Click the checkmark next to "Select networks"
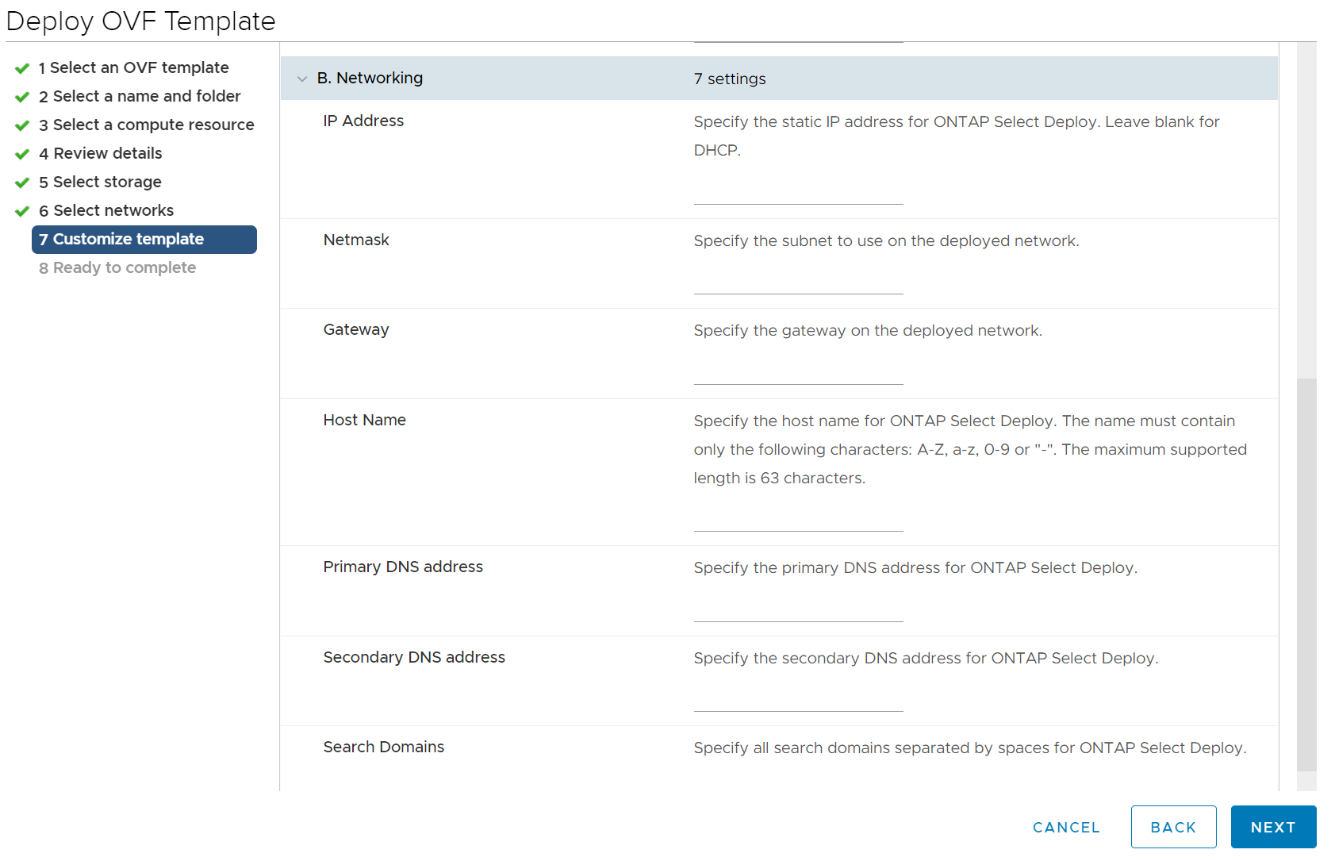Screen dimensions: 1335x861 coord(22,210)
